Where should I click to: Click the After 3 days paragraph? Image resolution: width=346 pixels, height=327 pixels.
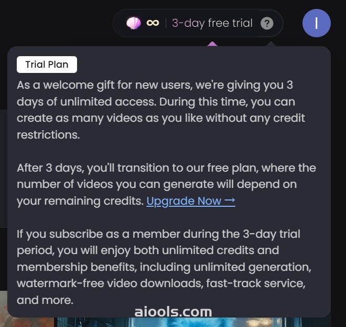click(x=166, y=184)
